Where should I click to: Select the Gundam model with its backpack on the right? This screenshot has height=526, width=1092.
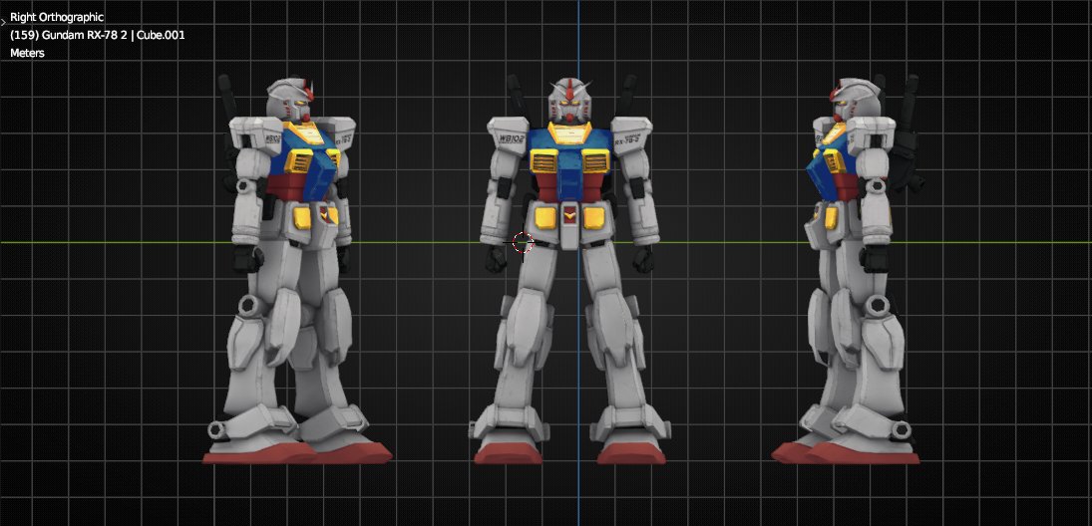[849, 270]
